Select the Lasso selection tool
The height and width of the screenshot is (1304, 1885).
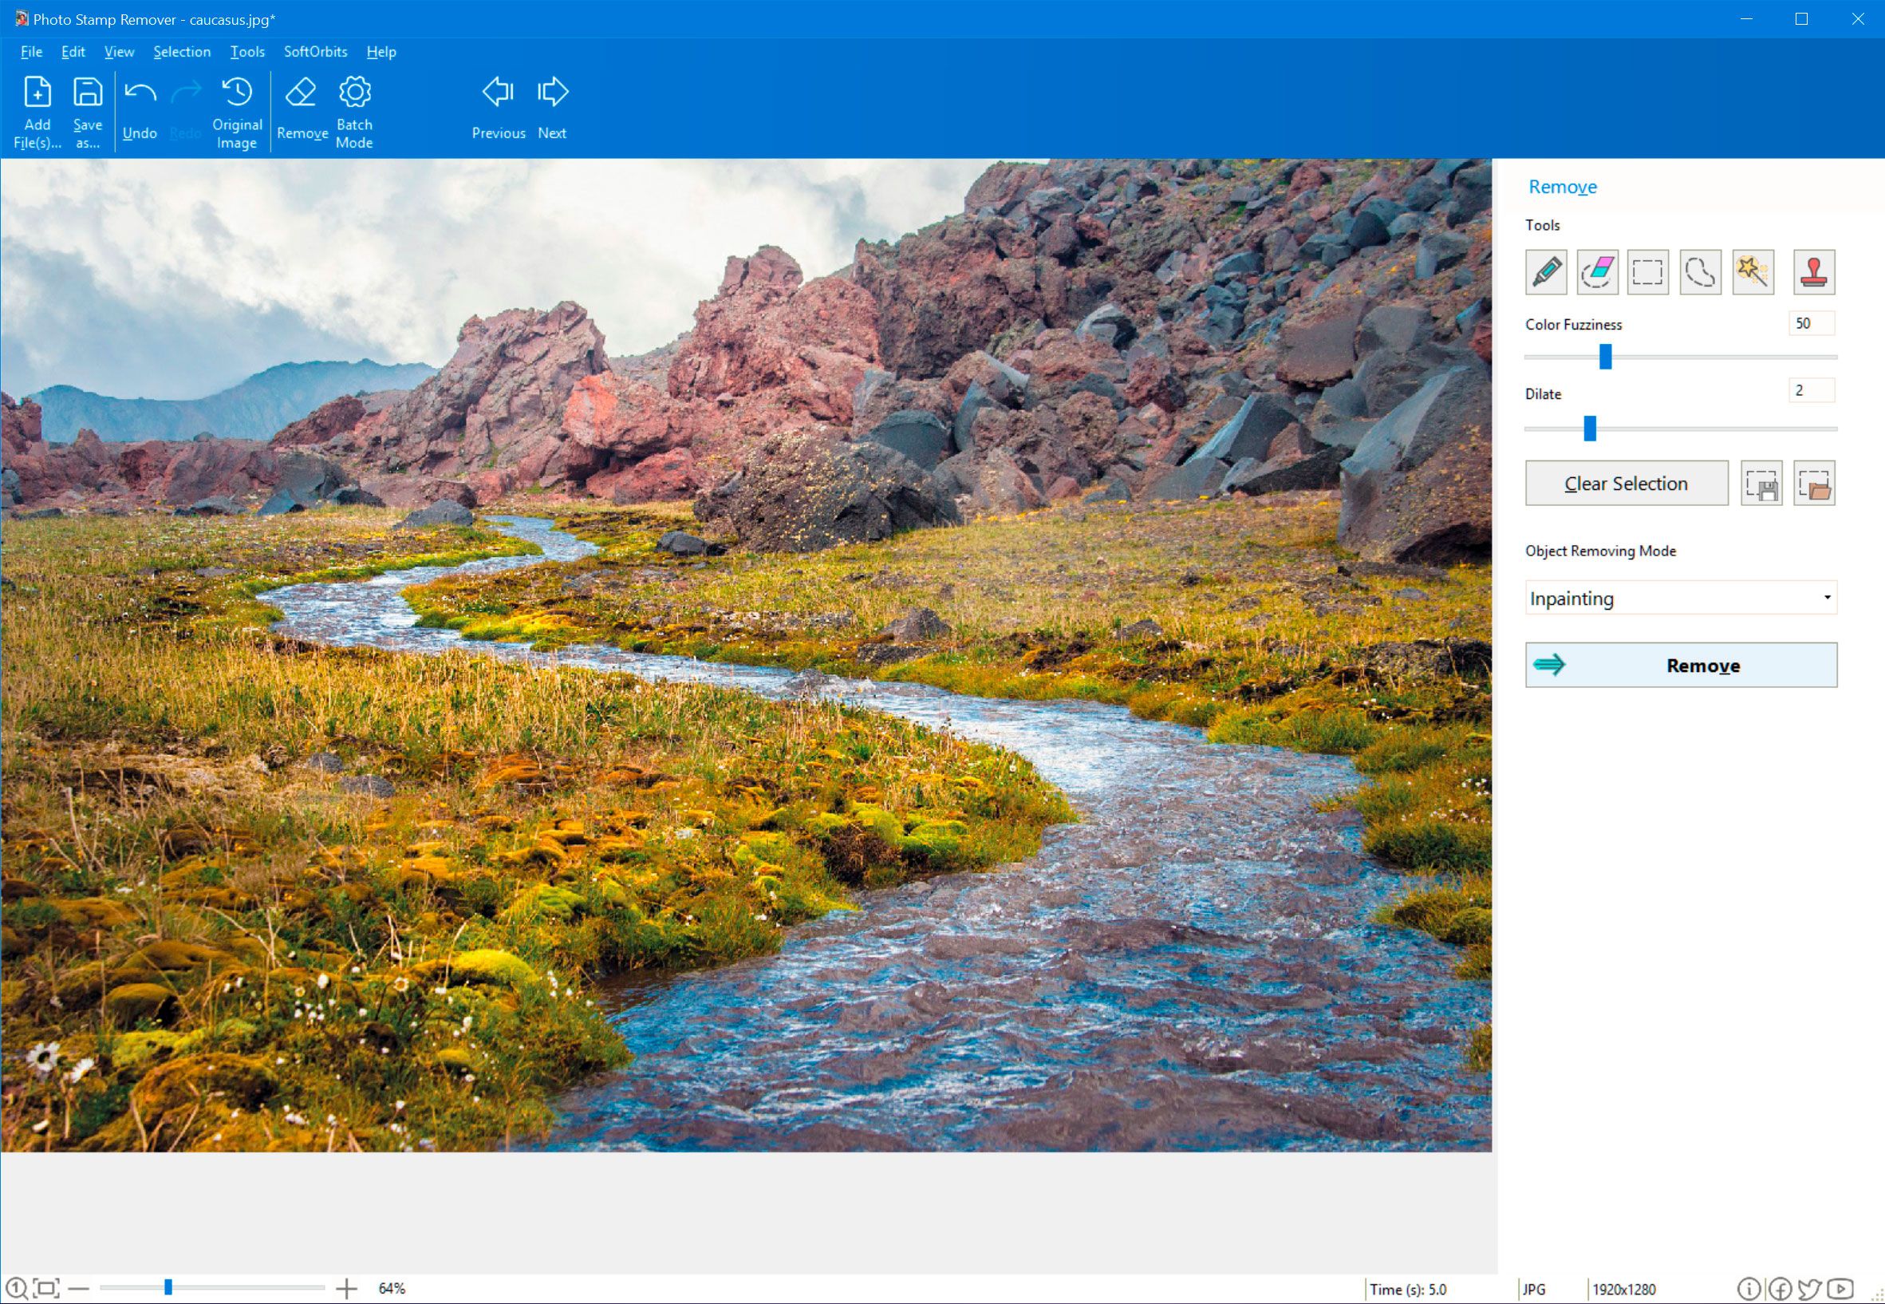click(x=1699, y=271)
